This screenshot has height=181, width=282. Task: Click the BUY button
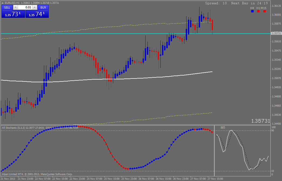pos(43,8)
